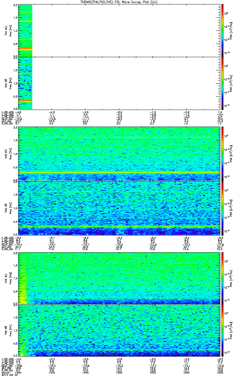235x377 pixels.
Task: Click the 1440 time tick label
Action: 86,372
